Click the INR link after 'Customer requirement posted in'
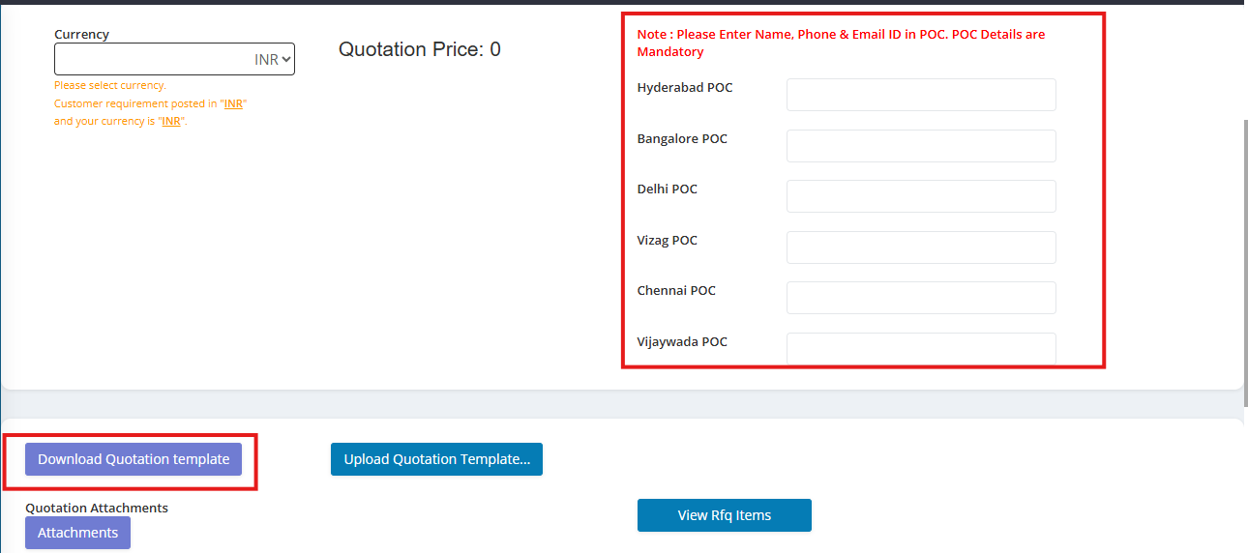 233,103
